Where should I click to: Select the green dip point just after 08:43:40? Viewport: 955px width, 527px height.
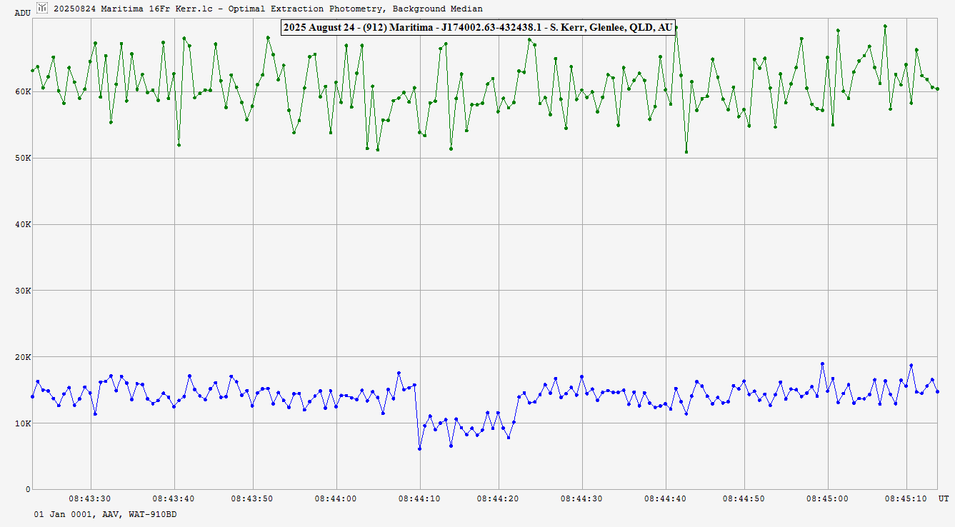179,145
